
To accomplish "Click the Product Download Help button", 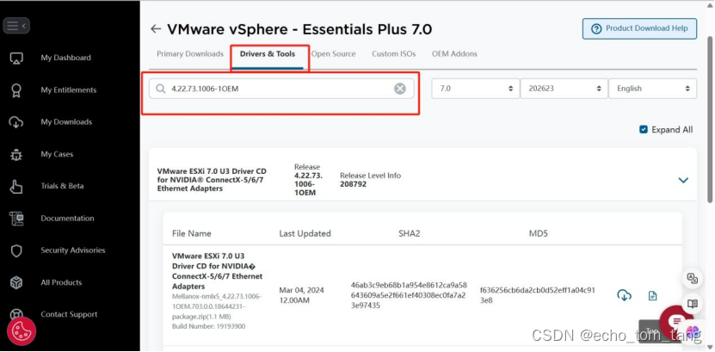I will [639, 28].
